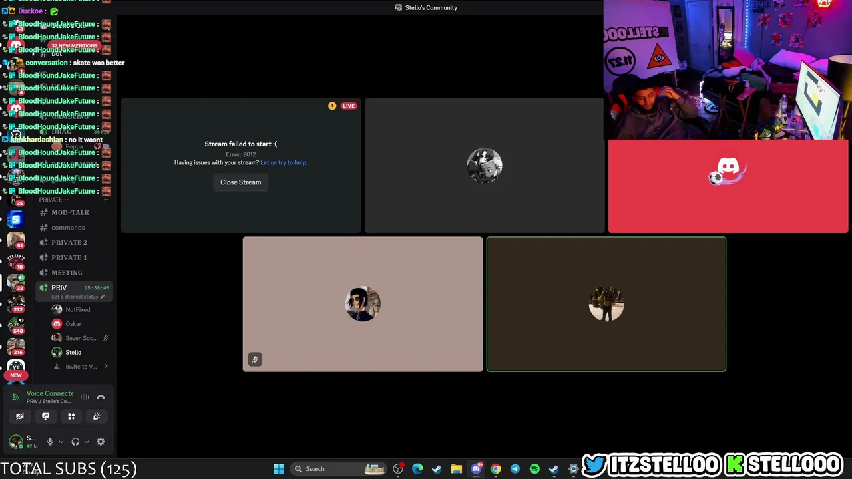
Task: Click the share screen button
Action: 45,416
